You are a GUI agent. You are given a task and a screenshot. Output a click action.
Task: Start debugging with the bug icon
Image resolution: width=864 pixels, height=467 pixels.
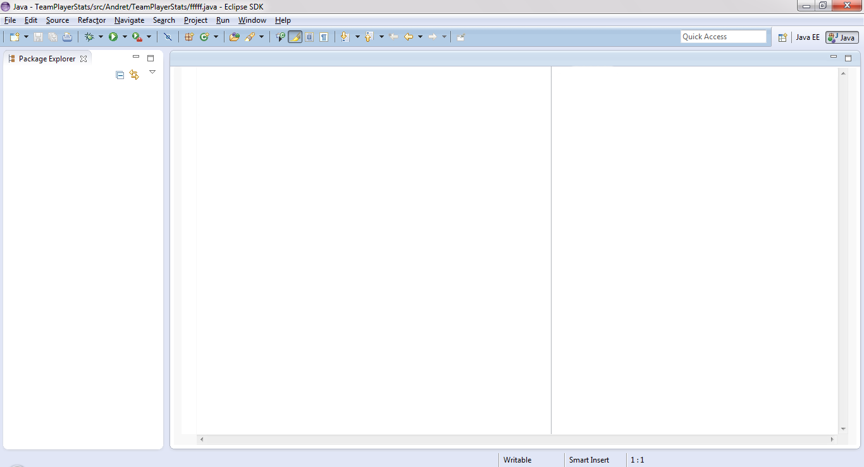[x=89, y=37]
